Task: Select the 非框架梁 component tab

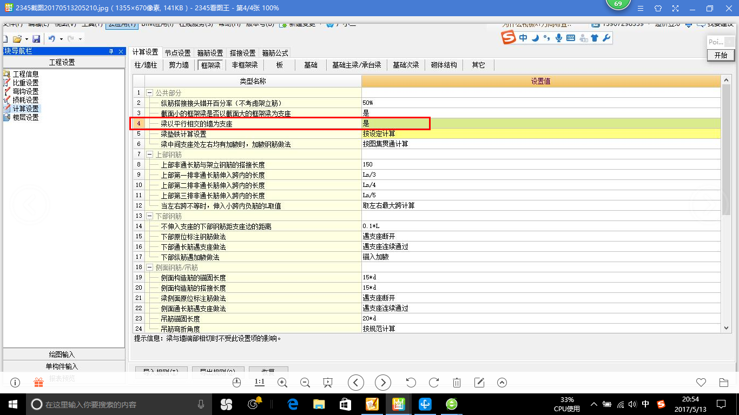Action: coord(245,65)
